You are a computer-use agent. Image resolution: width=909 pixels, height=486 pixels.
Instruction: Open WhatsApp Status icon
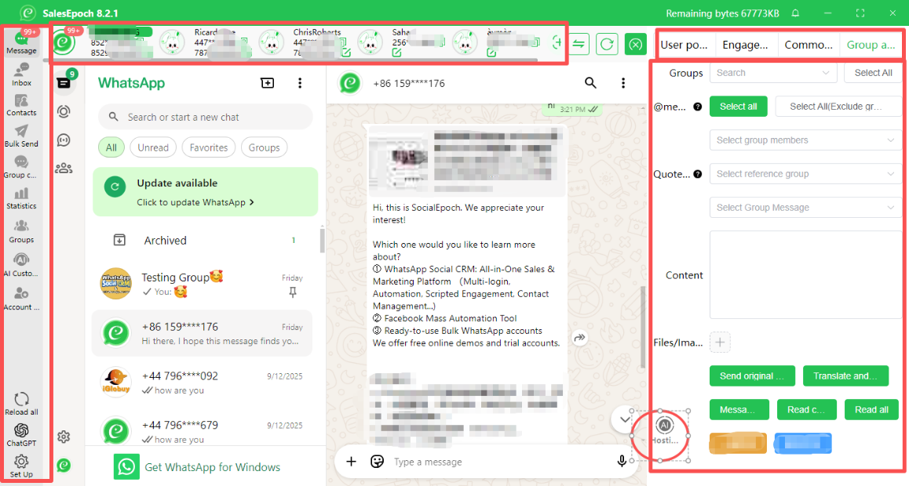[64, 111]
